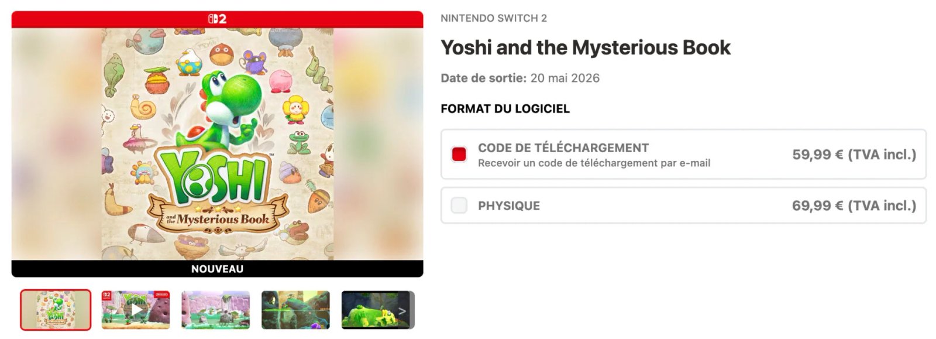This screenshot has width=936, height=339.
Task: Click the Switch 2 badge on trailer thumbnail
Action: [x=106, y=296]
